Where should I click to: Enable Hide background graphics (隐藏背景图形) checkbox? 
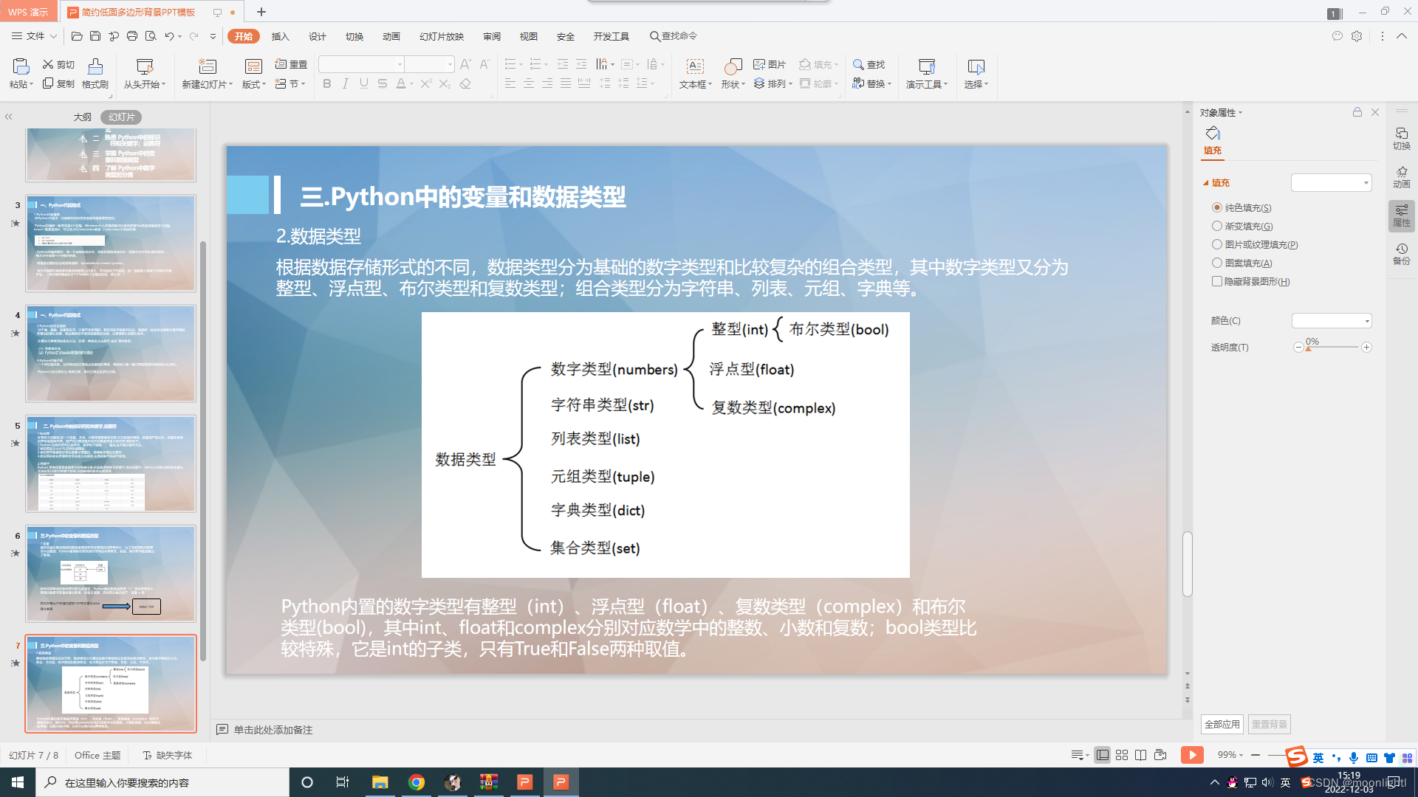point(1216,281)
